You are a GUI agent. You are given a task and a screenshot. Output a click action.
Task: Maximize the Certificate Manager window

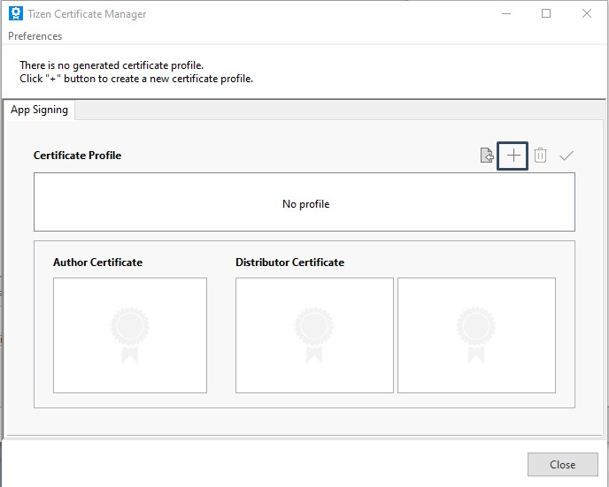546,14
